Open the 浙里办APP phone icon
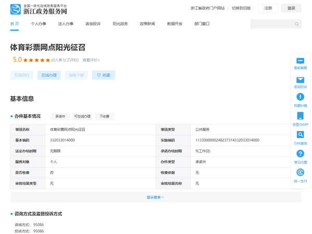 300,116
